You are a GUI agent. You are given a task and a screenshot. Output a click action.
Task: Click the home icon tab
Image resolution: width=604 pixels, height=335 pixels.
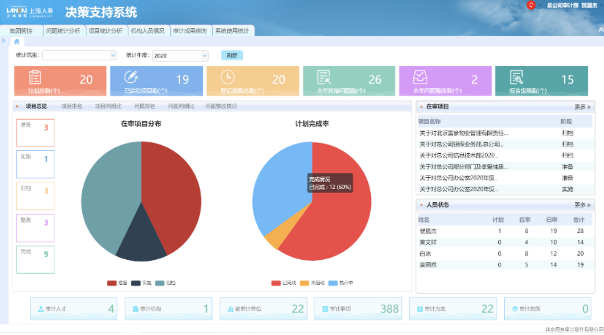pyautogui.click(x=16, y=42)
